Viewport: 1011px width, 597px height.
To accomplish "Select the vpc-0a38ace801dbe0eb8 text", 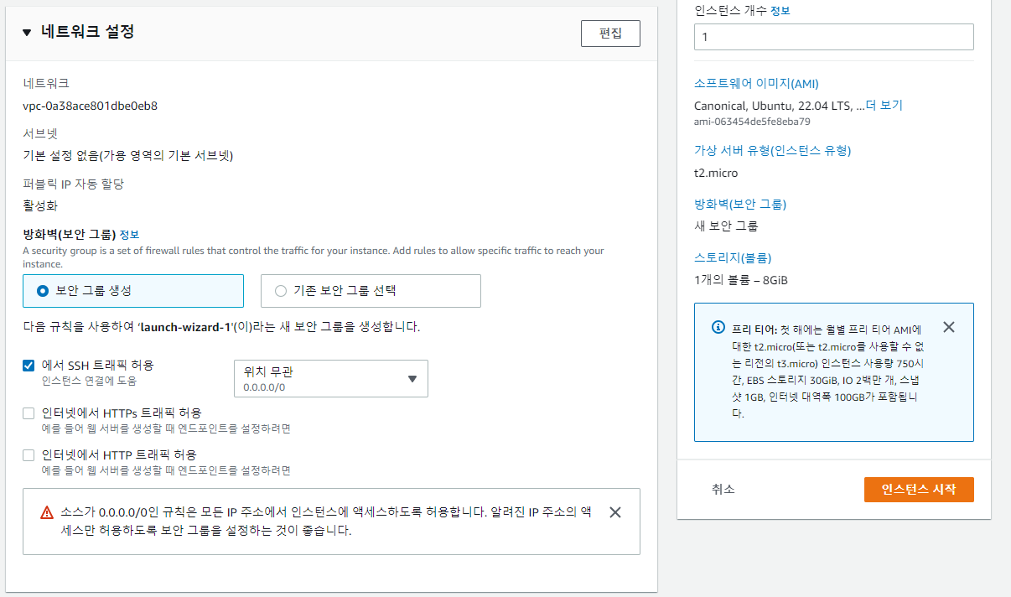I will tap(91, 106).
